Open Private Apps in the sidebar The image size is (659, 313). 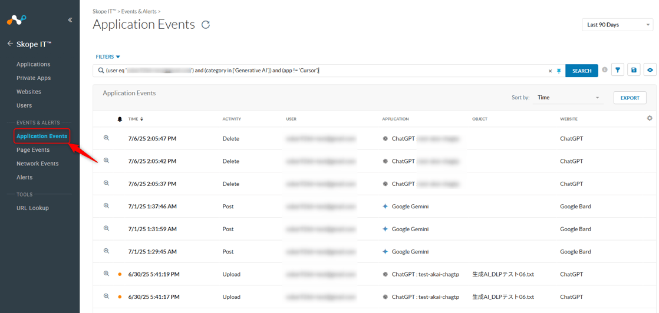coord(34,78)
